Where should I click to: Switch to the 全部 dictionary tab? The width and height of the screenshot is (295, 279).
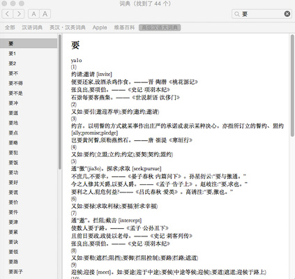tap(10, 27)
